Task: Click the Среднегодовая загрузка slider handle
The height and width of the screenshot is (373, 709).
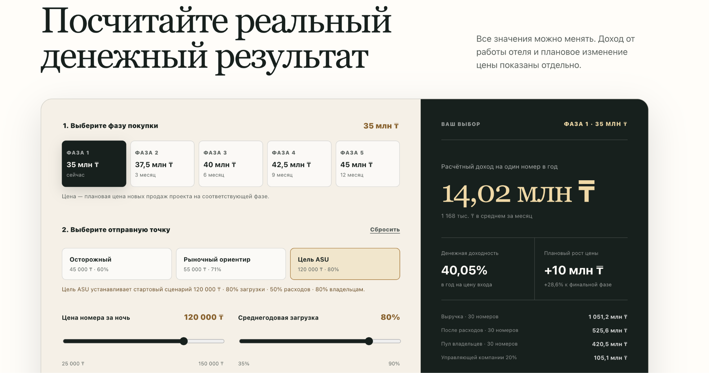Action: pos(369,341)
